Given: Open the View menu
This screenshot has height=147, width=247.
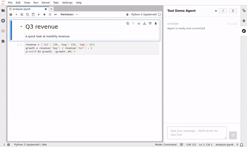Looking at the screenshot, I should (x=27, y=3).
